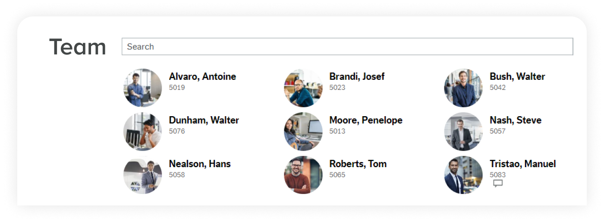The width and height of the screenshot is (604, 222).
Task: Open Walter Bush's profile photo
Action: click(x=463, y=88)
